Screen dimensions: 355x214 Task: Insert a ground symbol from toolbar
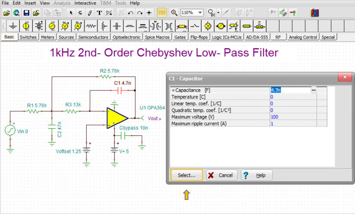(x=14, y=26)
